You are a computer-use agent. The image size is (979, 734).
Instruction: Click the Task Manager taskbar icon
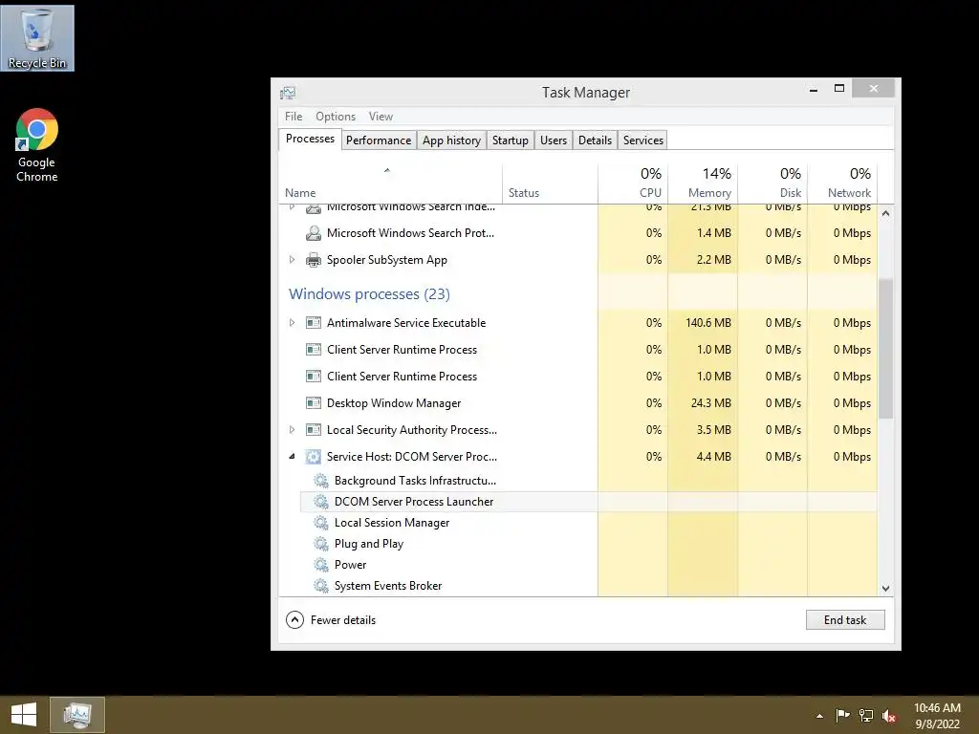tap(76, 715)
